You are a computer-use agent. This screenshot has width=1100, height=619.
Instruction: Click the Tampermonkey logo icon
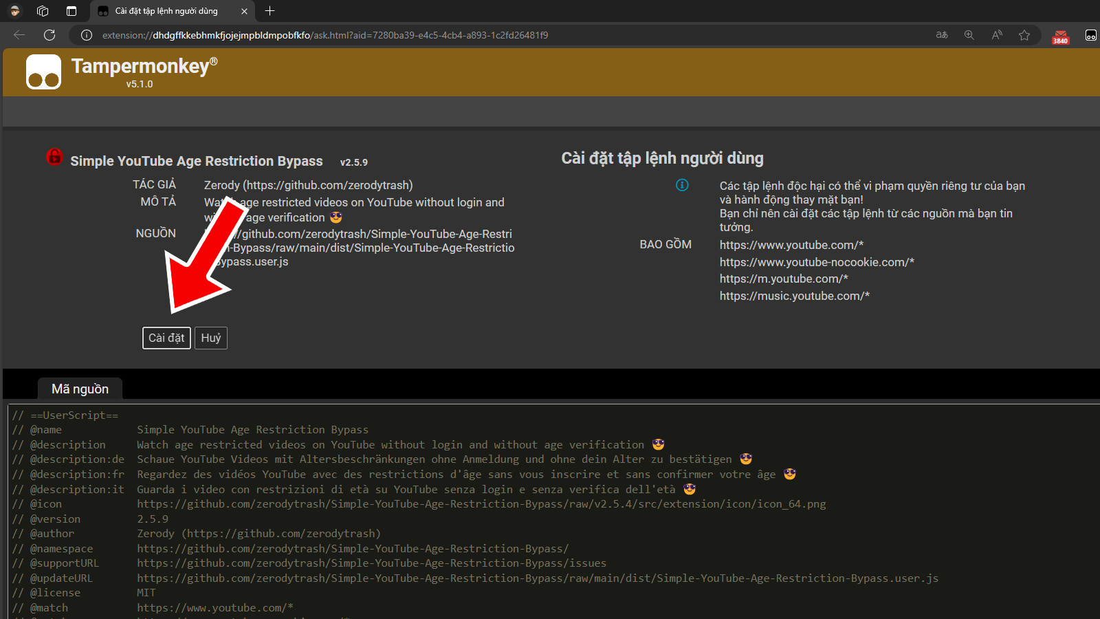[43, 72]
